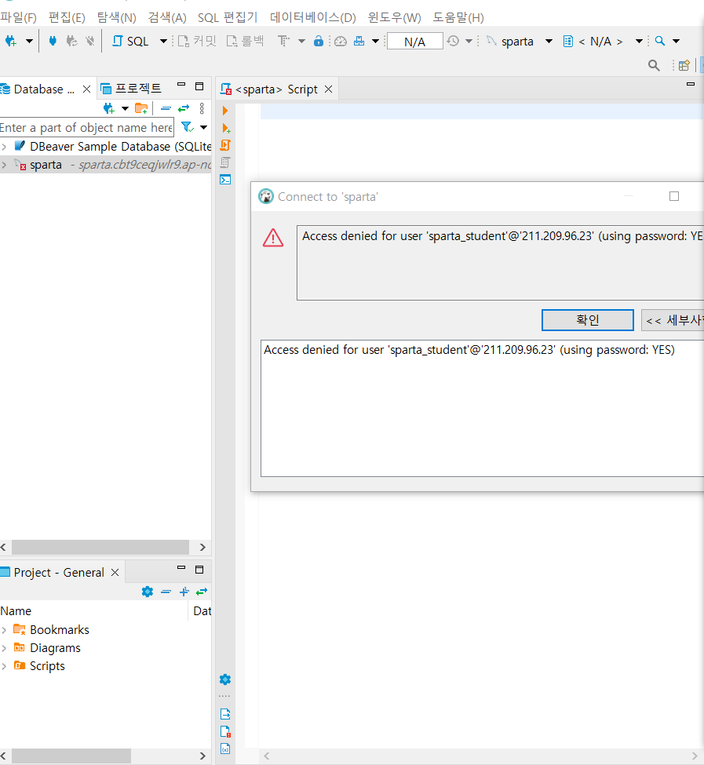Click Execute statement in new tab icon
This screenshot has width=704, height=765.
[226, 129]
